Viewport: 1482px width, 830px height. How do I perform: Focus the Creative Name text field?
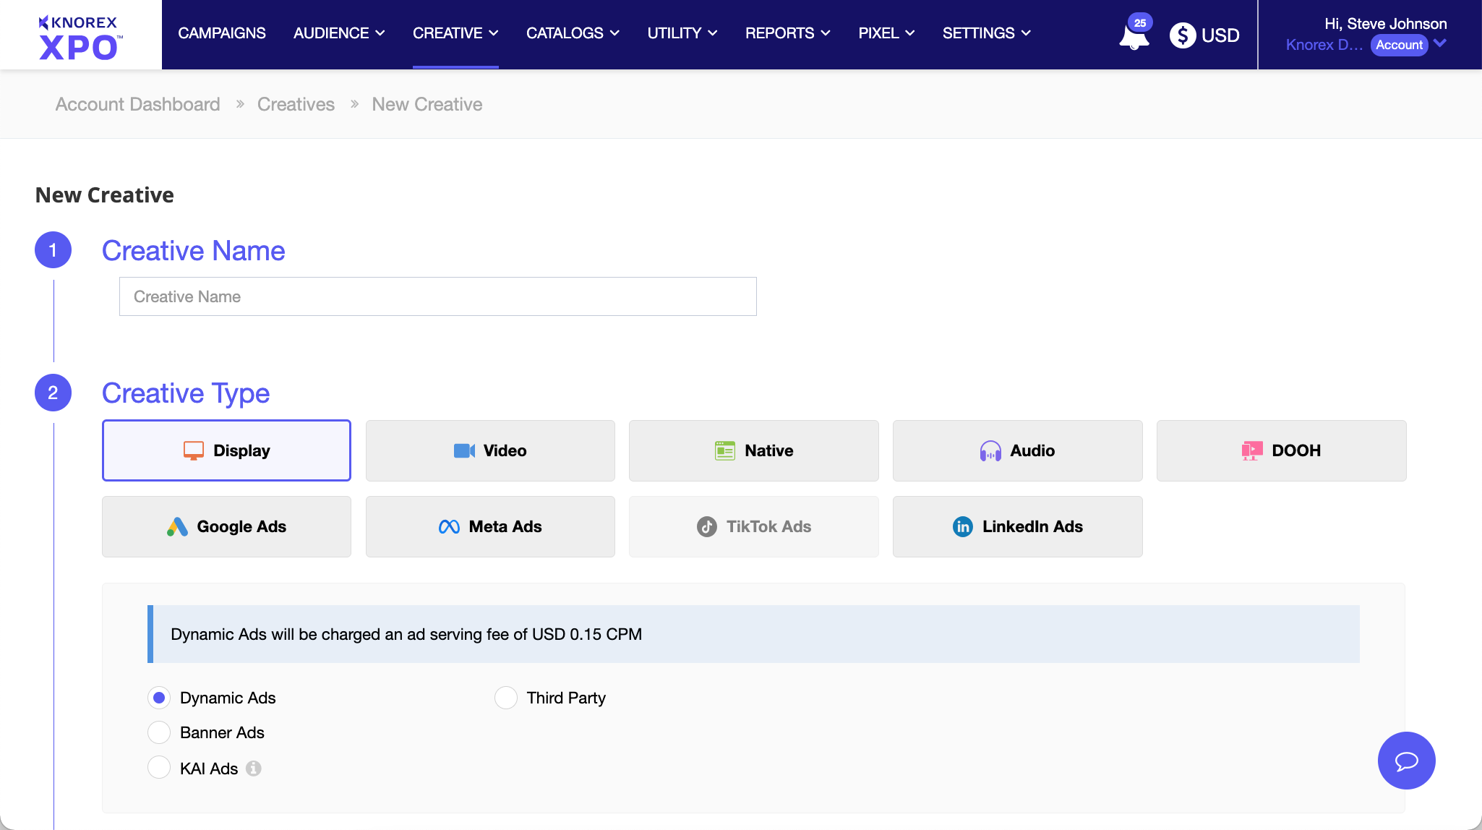click(437, 296)
